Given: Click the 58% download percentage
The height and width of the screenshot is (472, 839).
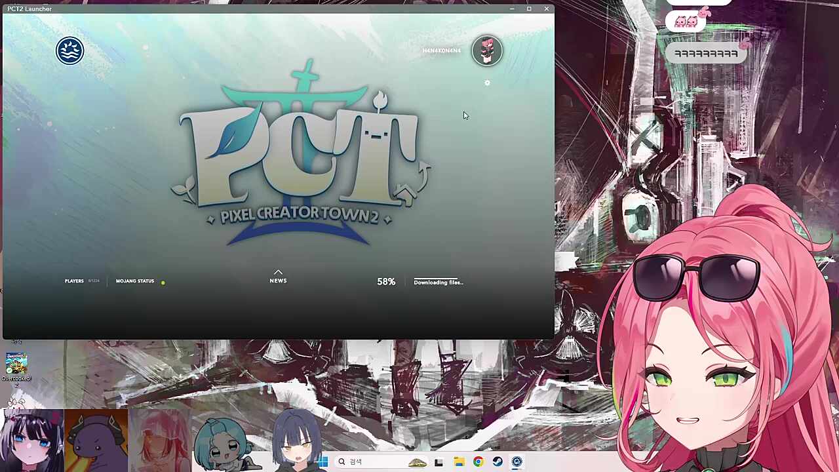Looking at the screenshot, I should 386,282.
